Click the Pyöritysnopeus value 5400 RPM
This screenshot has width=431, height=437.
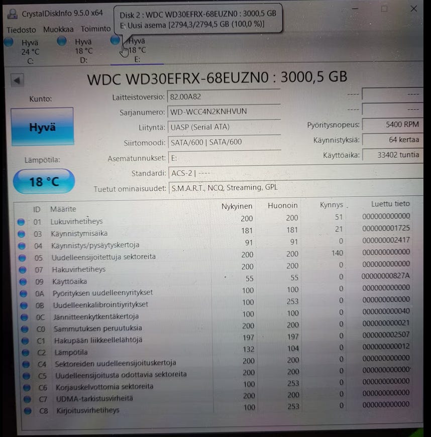tap(392, 124)
